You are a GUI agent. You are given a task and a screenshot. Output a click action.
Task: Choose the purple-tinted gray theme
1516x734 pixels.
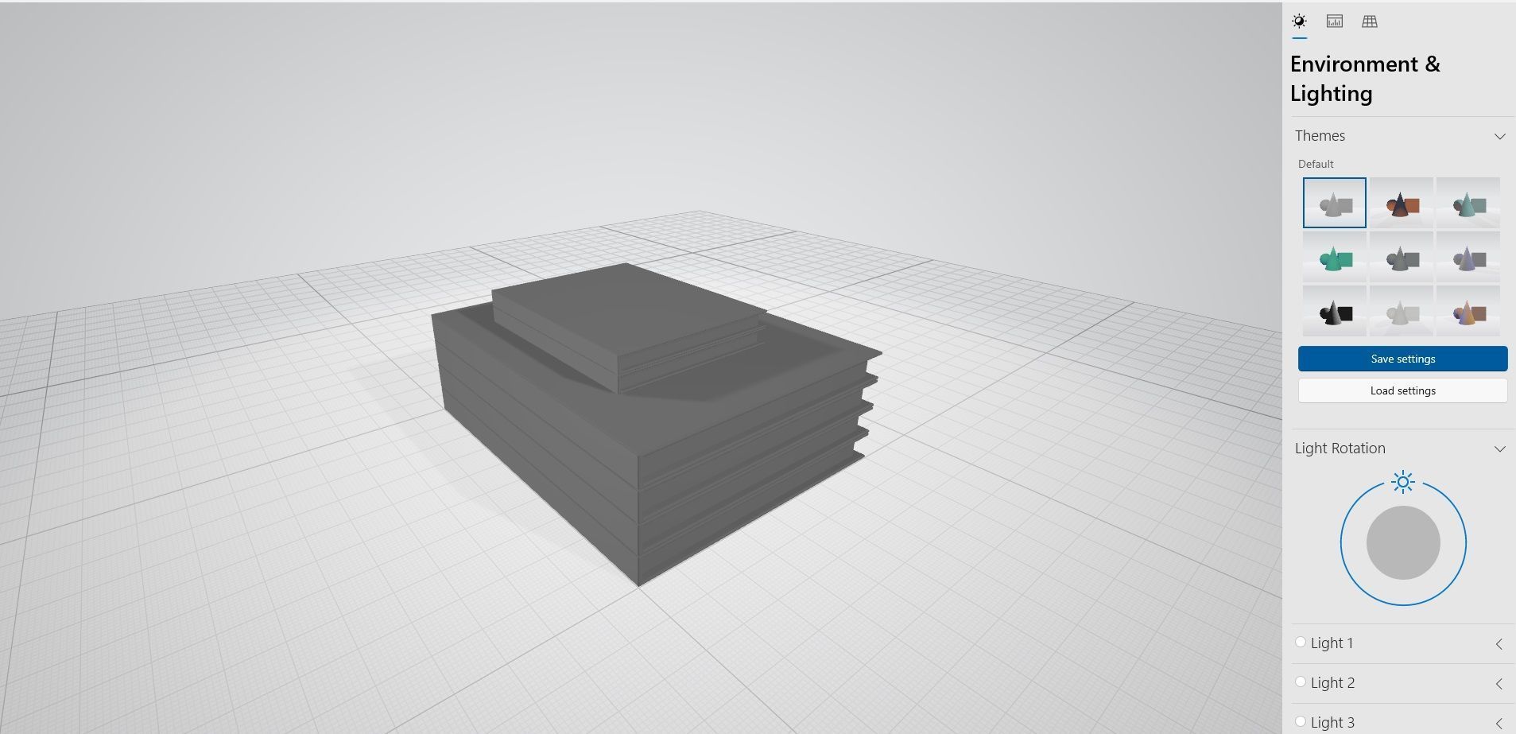[1468, 257]
